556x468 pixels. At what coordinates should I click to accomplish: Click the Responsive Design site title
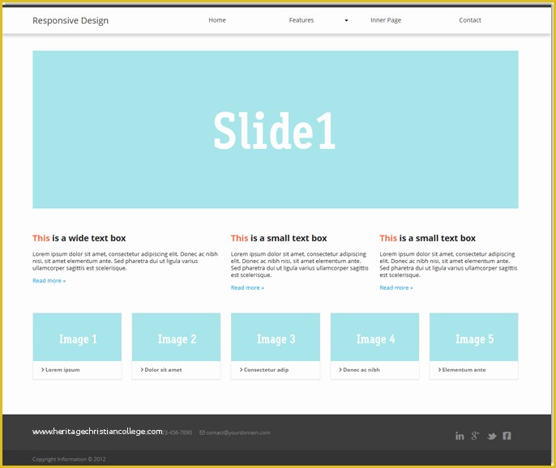pyautogui.click(x=71, y=20)
